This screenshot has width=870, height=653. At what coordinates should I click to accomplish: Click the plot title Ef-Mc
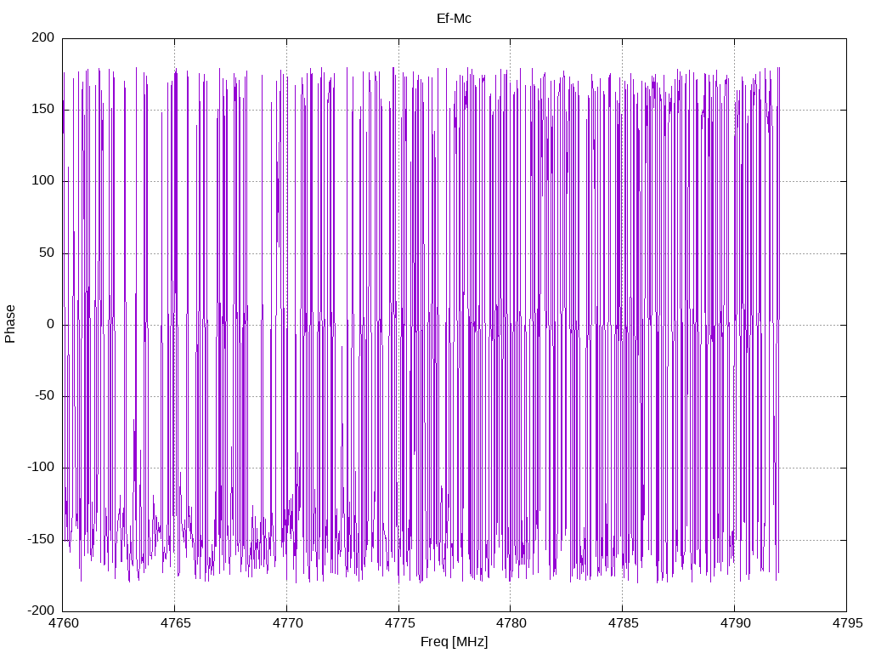(x=454, y=19)
